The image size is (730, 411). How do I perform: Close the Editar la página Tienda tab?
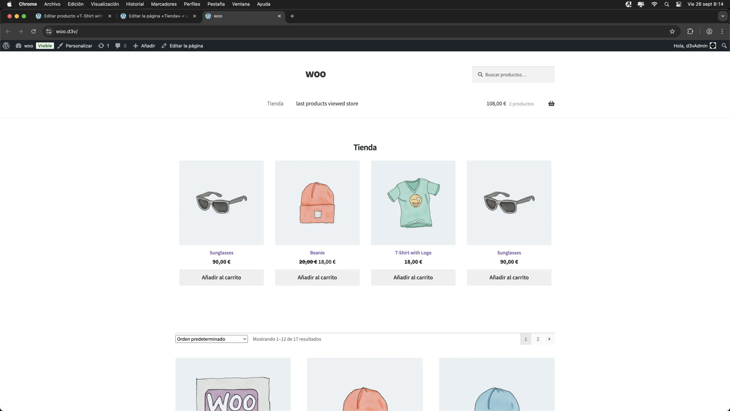coord(194,16)
